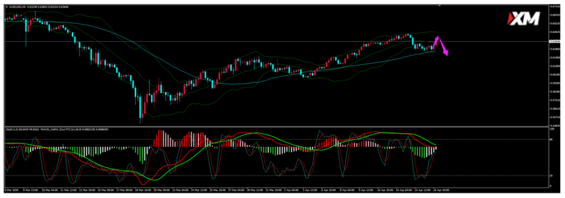
Task: Click the 80 level on indicator scale
Action: pos(552,140)
